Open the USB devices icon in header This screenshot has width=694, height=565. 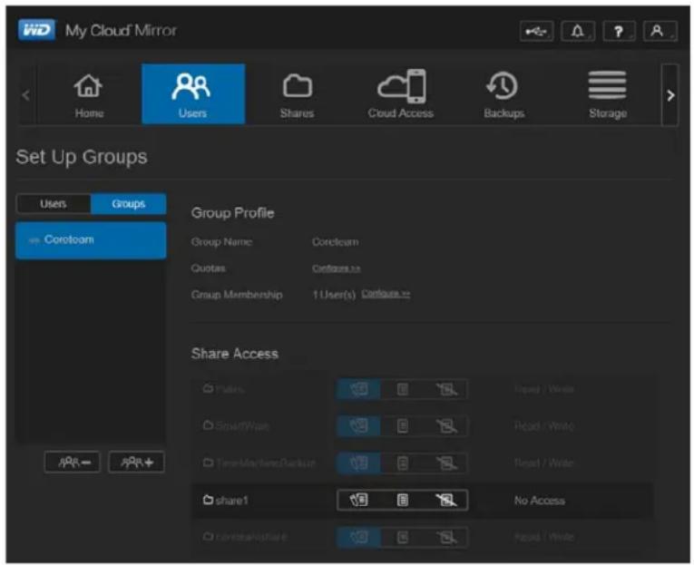(x=536, y=32)
